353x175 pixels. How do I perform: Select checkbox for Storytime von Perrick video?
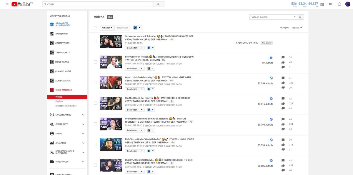tap(95, 62)
